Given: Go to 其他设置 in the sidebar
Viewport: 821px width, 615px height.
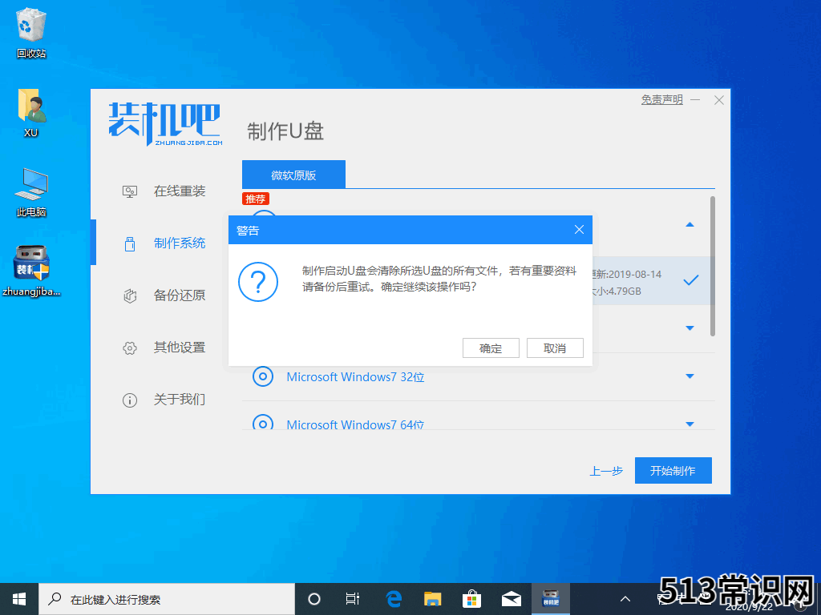Looking at the screenshot, I should pyautogui.click(x=180, y=348).
